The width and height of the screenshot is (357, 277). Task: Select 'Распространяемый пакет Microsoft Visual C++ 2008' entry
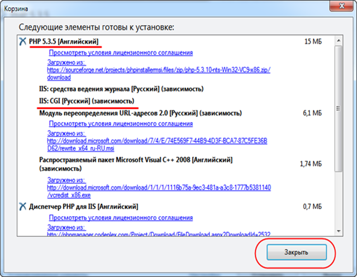click(136, 164)
